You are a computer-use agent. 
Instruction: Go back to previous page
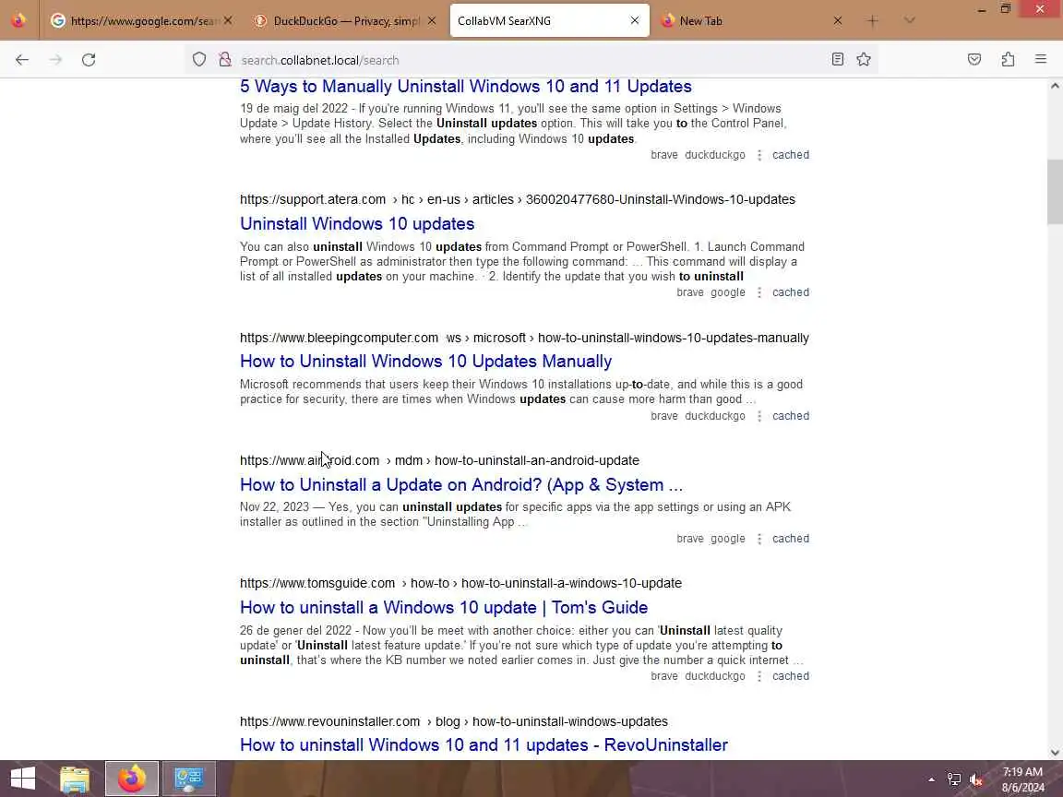click(x=22, y=60)
